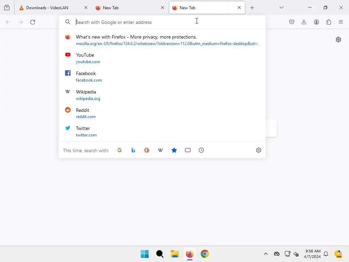Open notifications bell in tray
349x262 pixels.
point(326,254)
